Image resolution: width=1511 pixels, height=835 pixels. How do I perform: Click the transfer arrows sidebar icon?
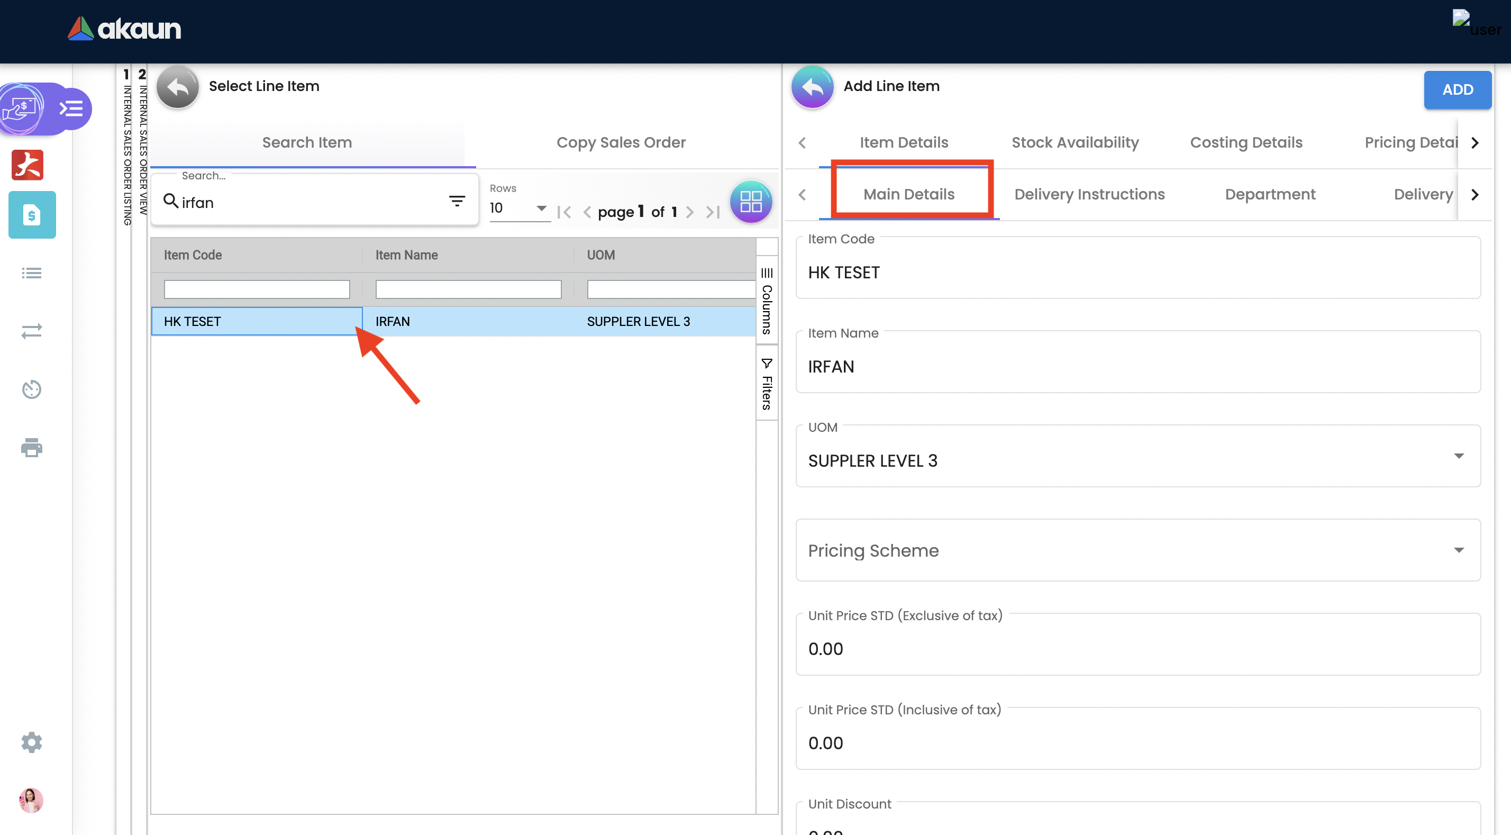click(32, 331)
